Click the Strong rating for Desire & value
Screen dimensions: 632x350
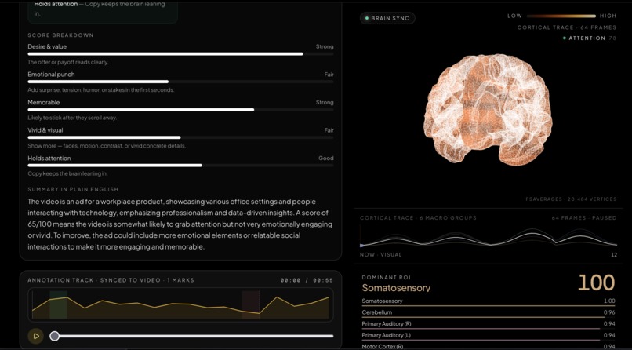[x=325, y=46]
